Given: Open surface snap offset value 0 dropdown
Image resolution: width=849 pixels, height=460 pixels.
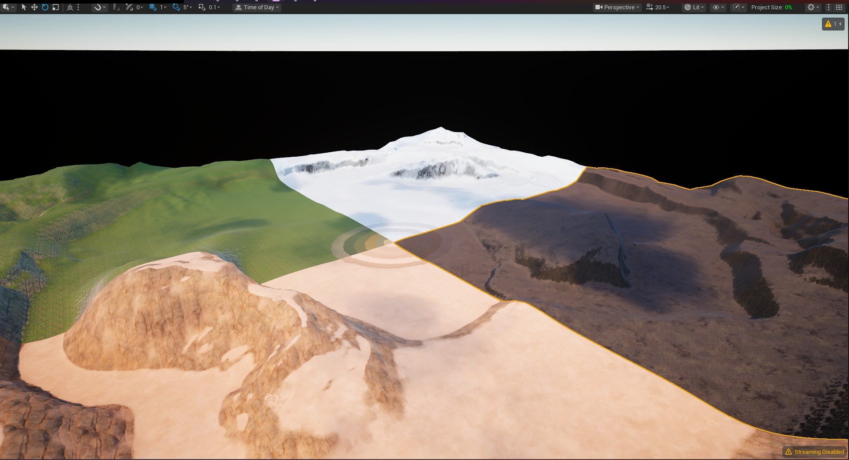Looking at the screenshot, I should [139, 7].
